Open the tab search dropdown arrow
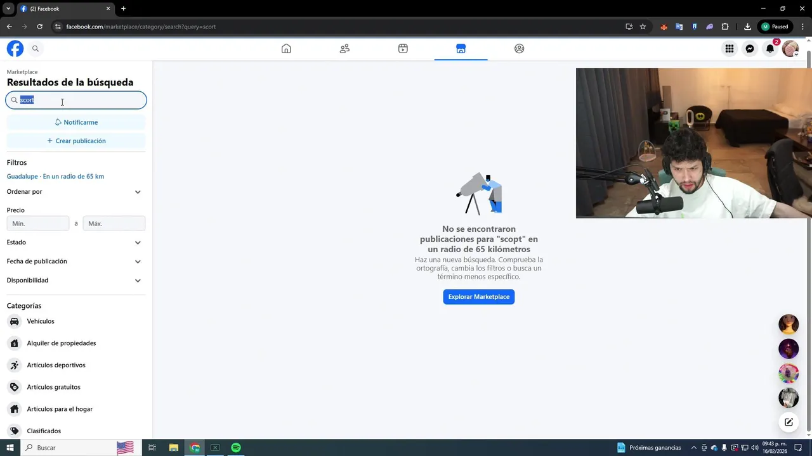 point(8,9)
